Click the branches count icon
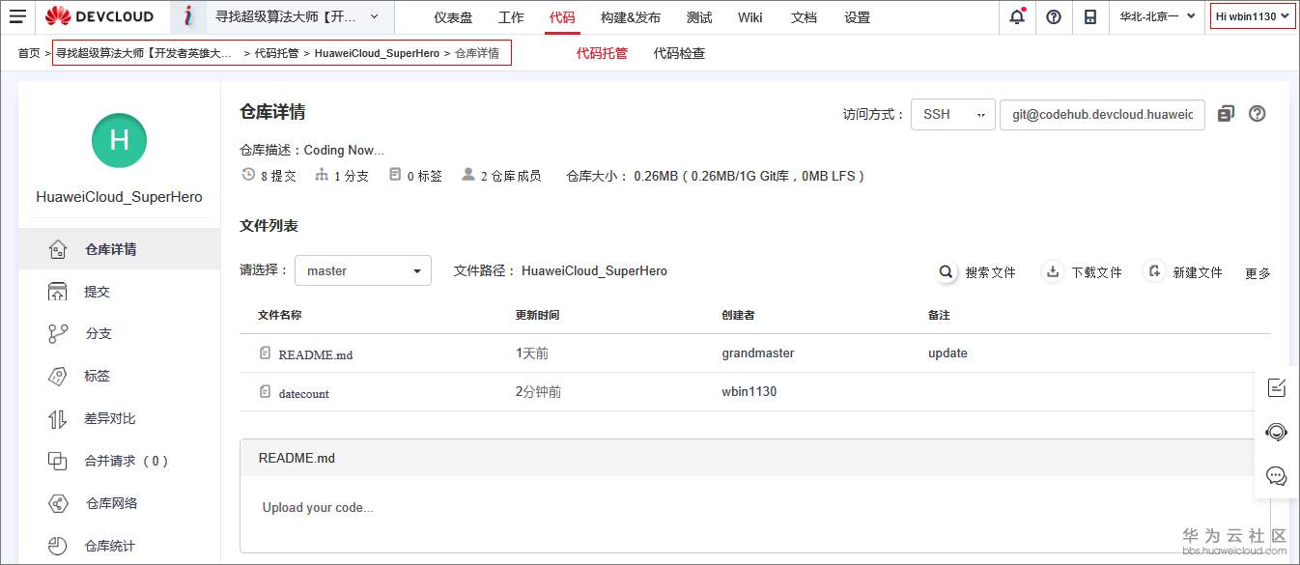1300x565 pixels. pyautogui.click(x=322, y=176)
